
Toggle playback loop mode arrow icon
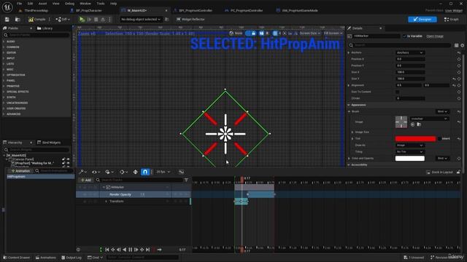159,250
